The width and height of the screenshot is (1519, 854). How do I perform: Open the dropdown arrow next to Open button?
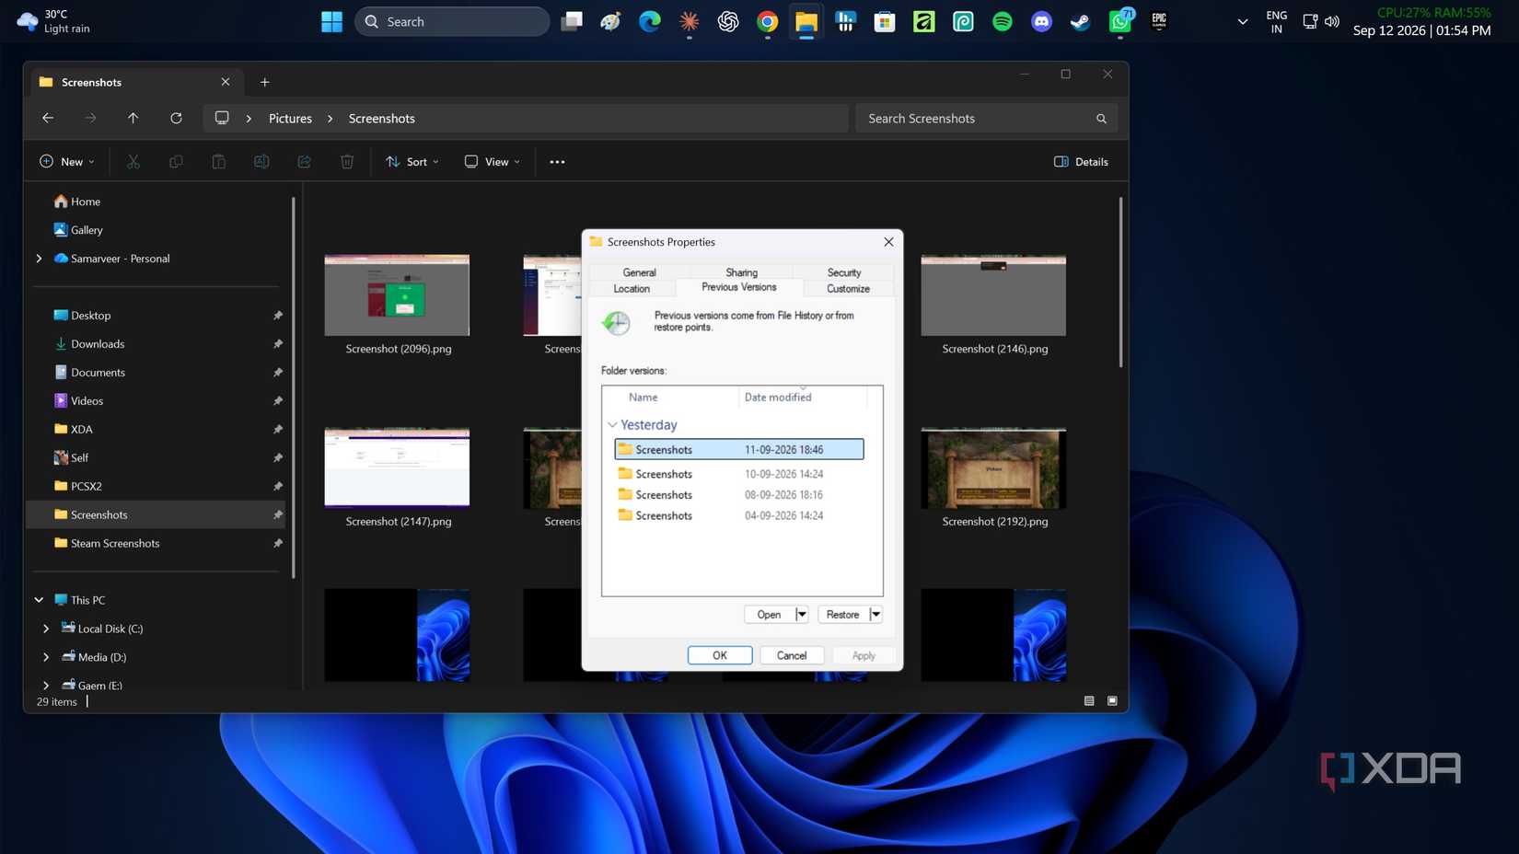coord(801,615)
